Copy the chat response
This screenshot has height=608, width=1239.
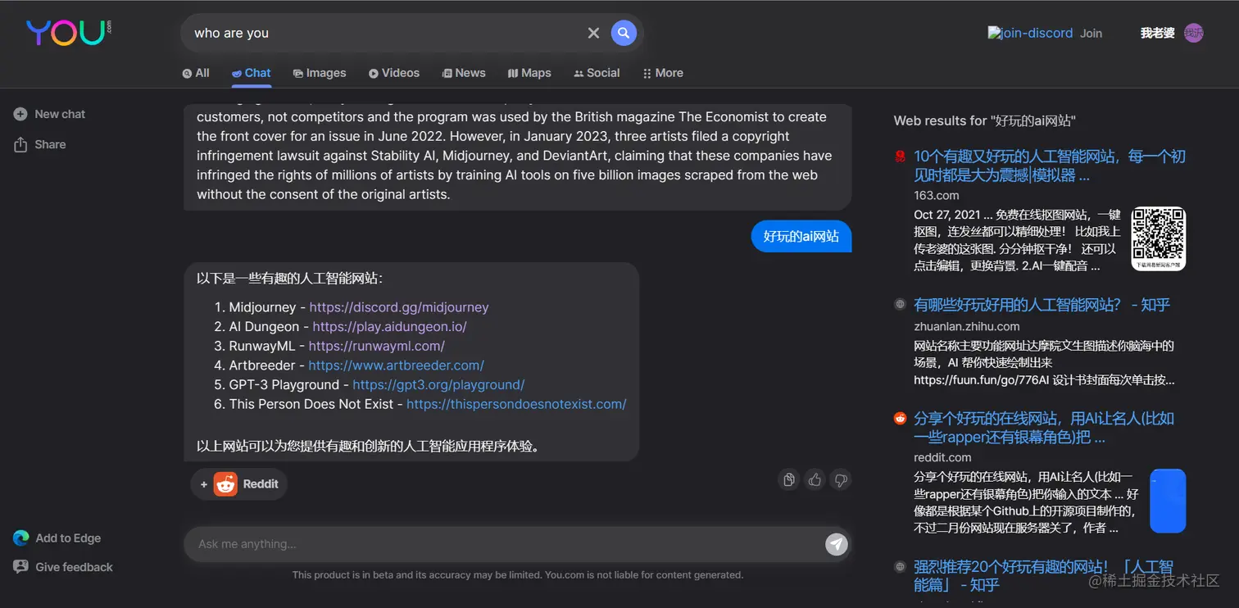click(x=788, y=480)
